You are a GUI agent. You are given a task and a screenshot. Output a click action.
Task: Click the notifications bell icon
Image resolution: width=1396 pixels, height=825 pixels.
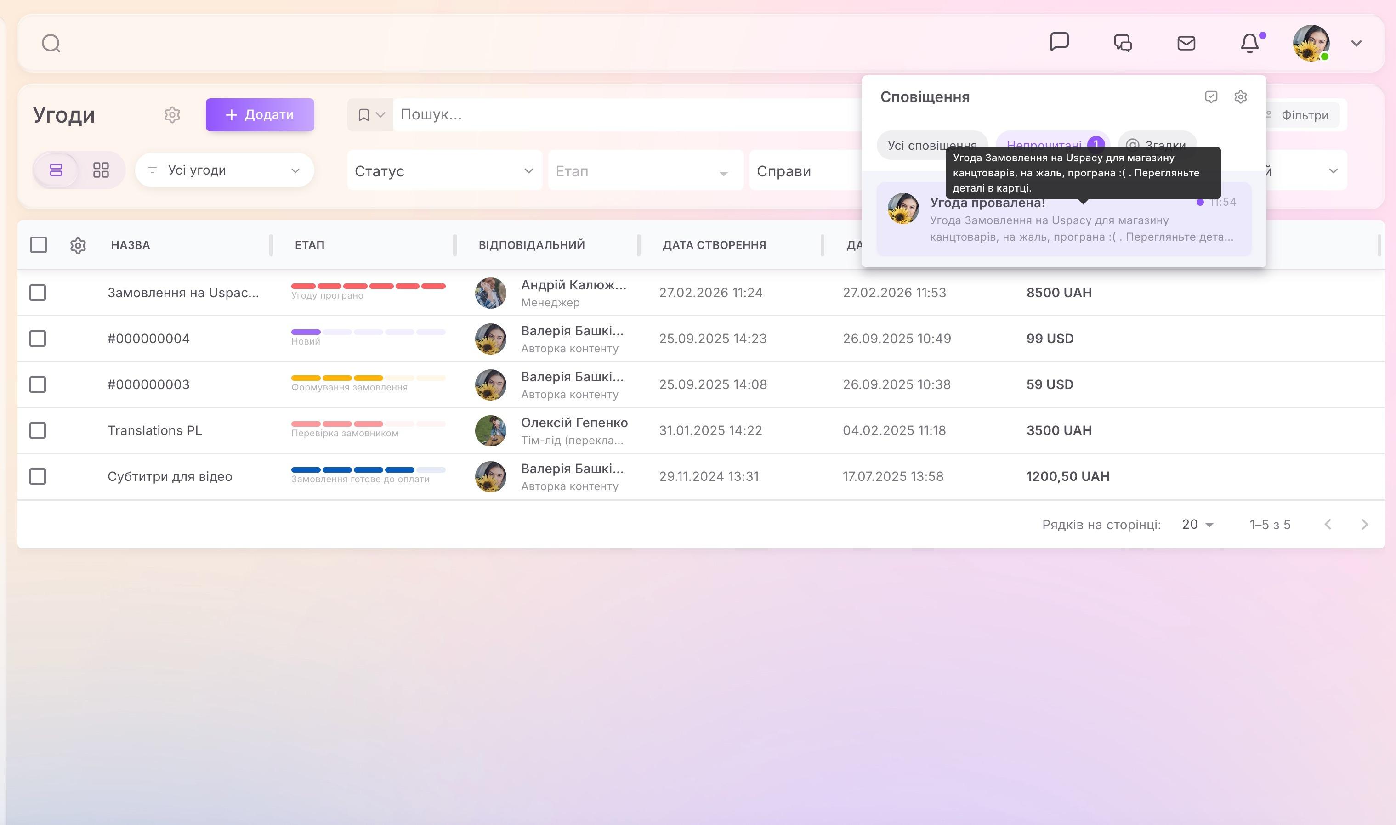(x=1249, y=43)
